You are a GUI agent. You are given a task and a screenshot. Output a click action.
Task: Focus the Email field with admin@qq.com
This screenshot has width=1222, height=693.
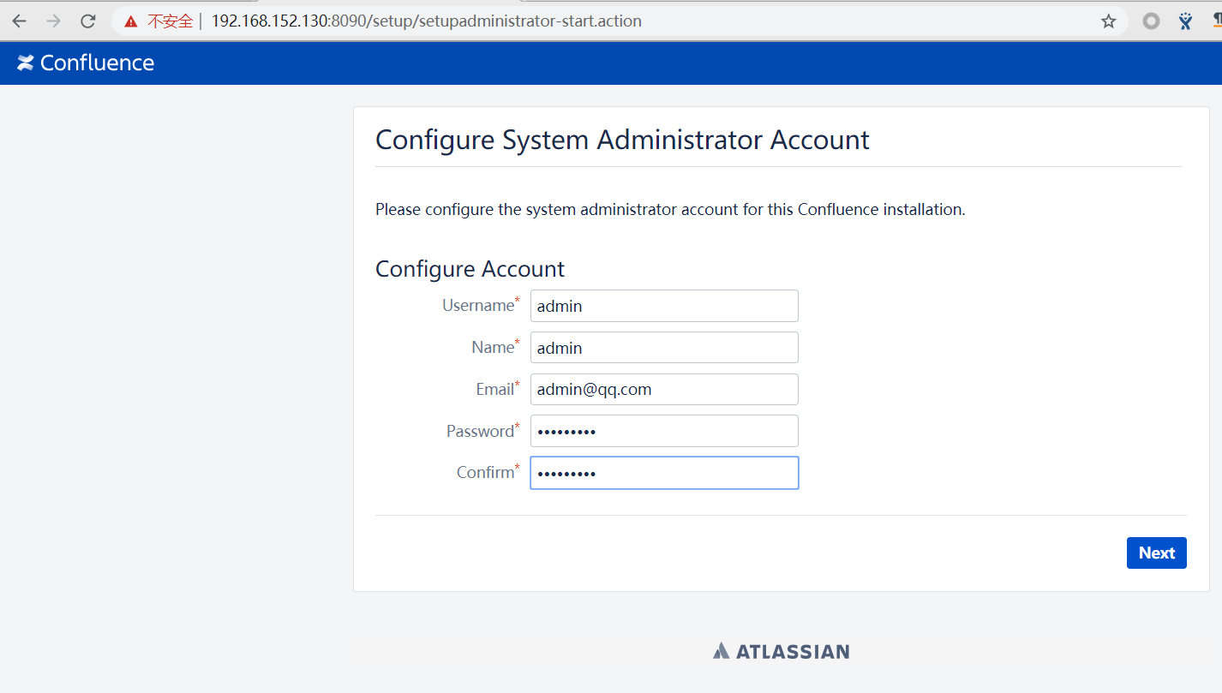[x=664, y=389]
